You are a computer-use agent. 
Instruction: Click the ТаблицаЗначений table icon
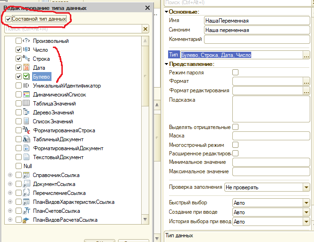pos(26,104)
